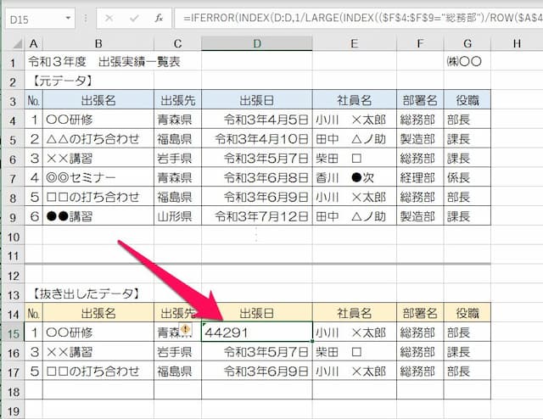Viewport: 543px width, 419px height.
Task: Click cell D15 showing 44291
Action: (257, 332)
